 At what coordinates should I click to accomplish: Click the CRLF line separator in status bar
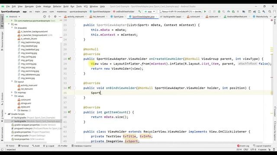(246, 149)
